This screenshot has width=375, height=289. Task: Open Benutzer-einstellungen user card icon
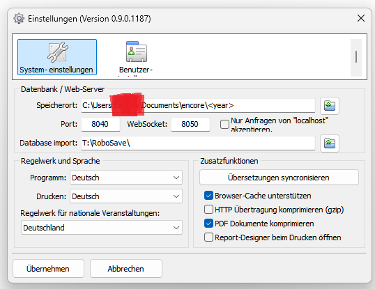[137, 52]
